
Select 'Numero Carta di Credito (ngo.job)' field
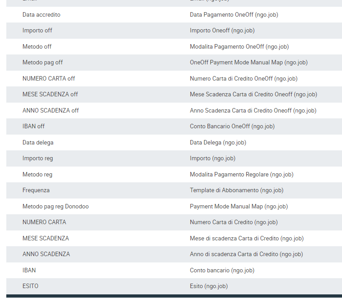[234, 222]
